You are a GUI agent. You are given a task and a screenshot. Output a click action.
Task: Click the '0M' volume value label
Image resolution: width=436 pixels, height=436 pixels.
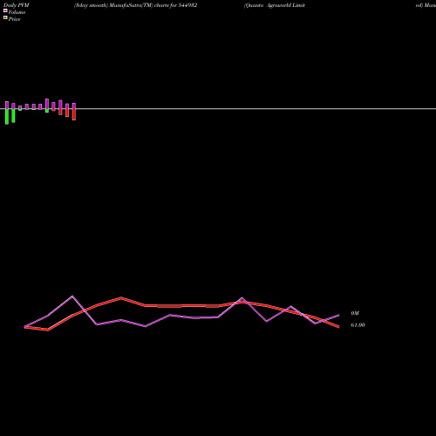(x=355, y=313)
